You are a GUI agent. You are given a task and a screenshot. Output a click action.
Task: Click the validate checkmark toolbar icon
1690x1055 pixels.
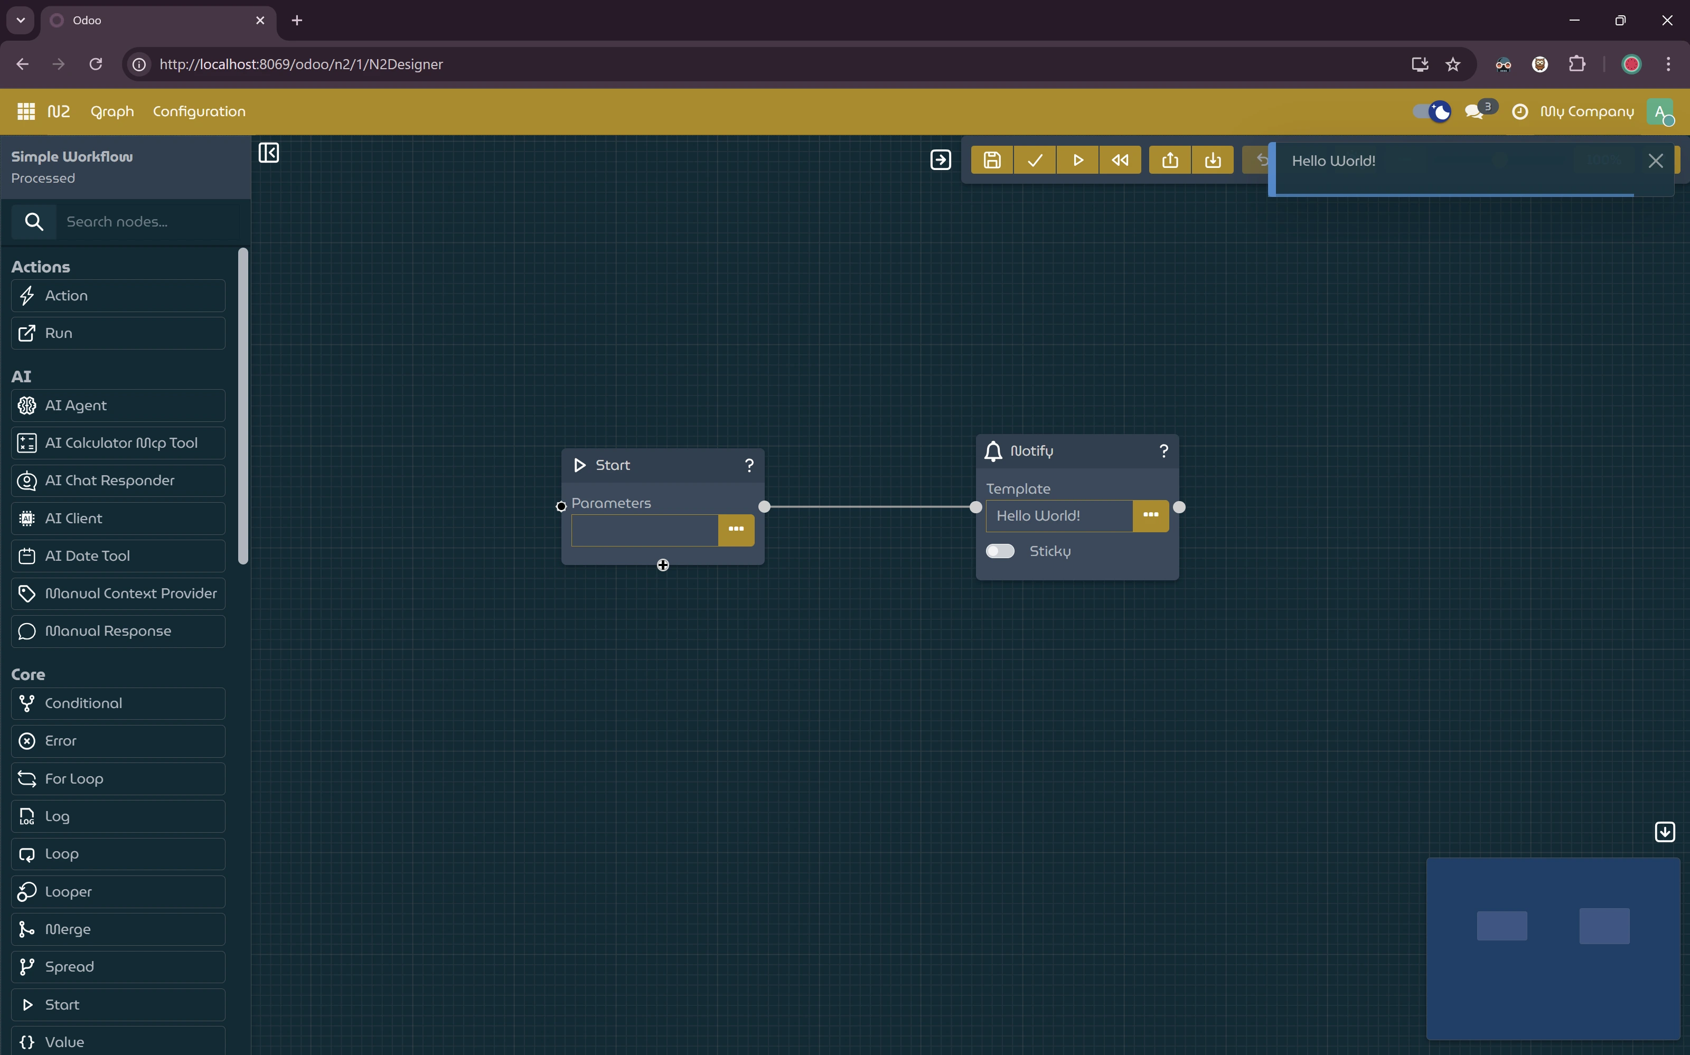pyautogui.click(x=1035, y=161)
